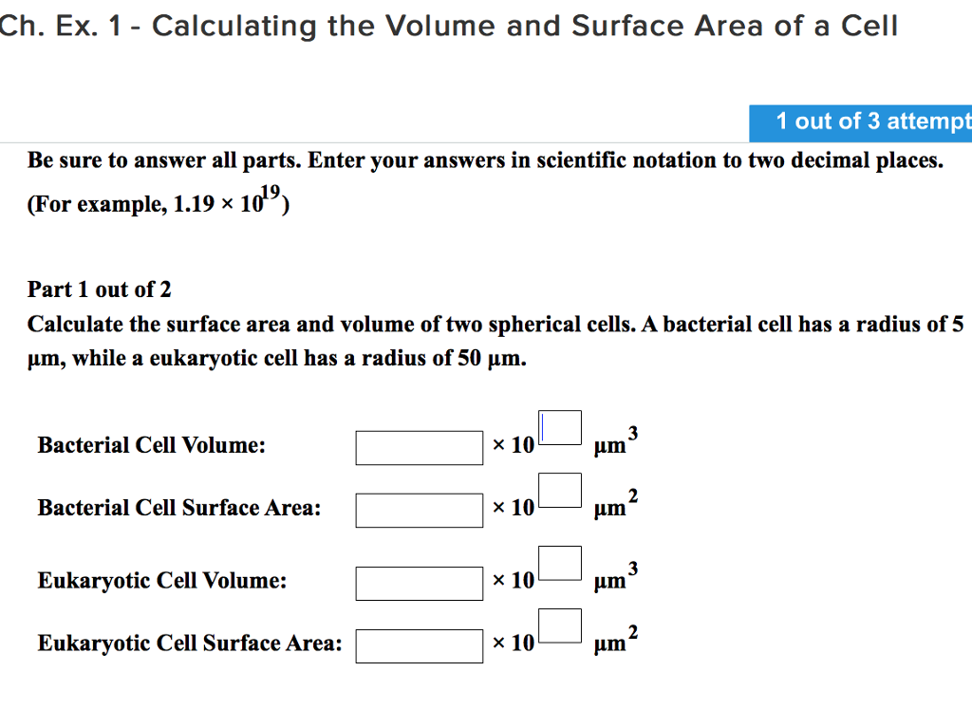Screen dimensions: 972x709
Task: Click the 'Part 1 out of 2' heading
Action: click(x=100, y=289)
